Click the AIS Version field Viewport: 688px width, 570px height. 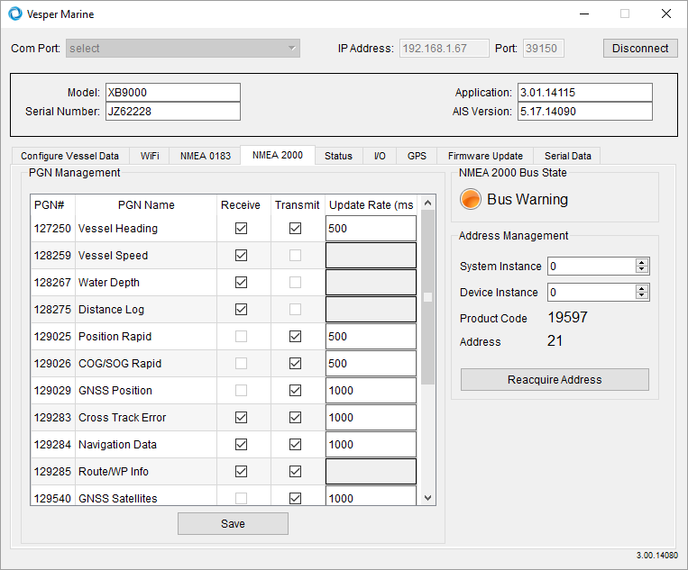585,112
